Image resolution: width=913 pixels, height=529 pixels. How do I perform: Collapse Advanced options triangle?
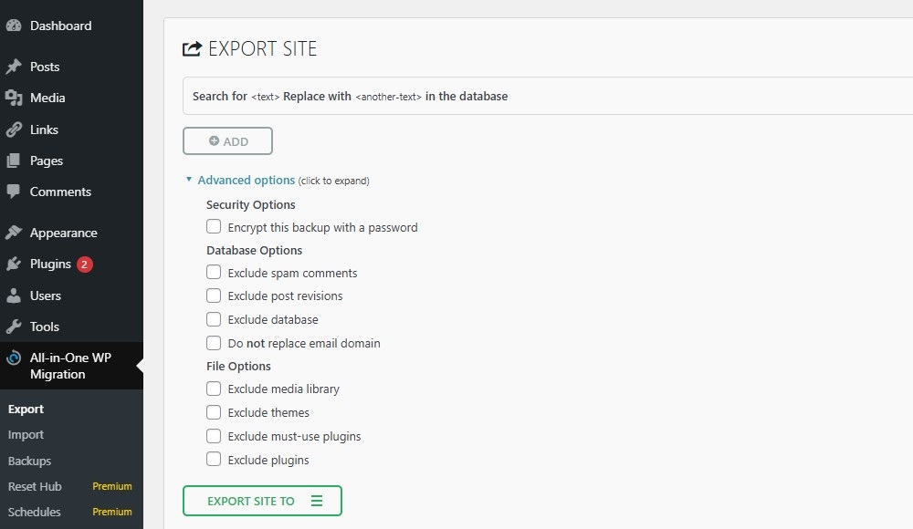189,180
